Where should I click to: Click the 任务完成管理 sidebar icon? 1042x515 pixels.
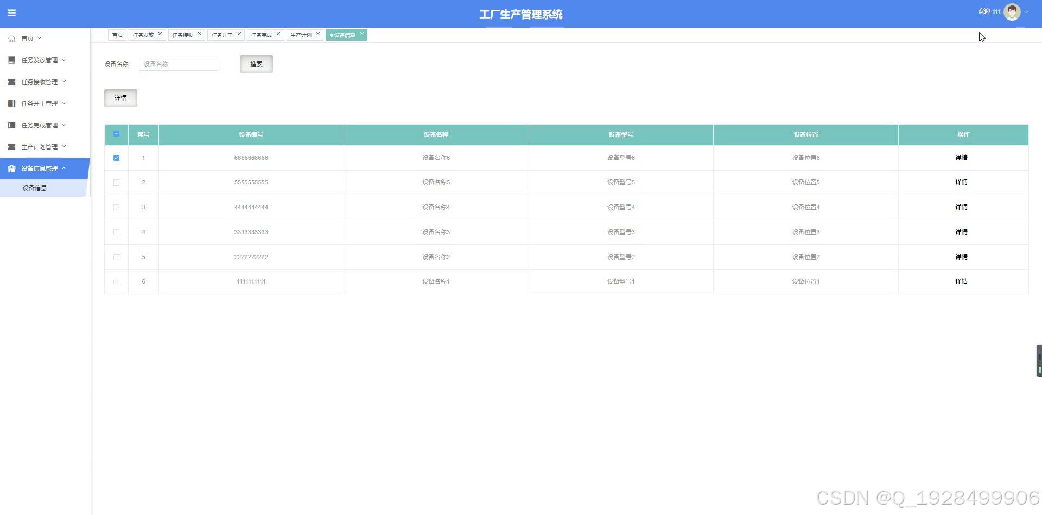tap(12, 125)
